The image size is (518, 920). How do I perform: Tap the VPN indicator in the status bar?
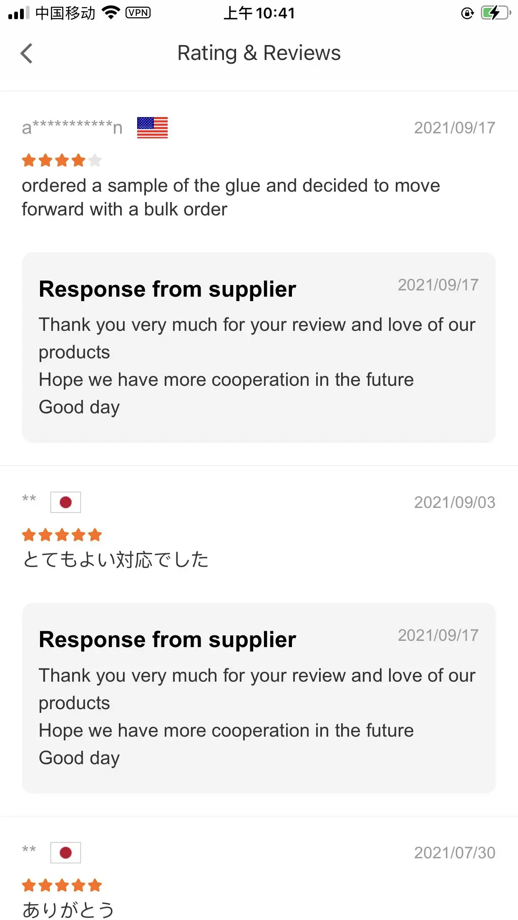[138, 13]
